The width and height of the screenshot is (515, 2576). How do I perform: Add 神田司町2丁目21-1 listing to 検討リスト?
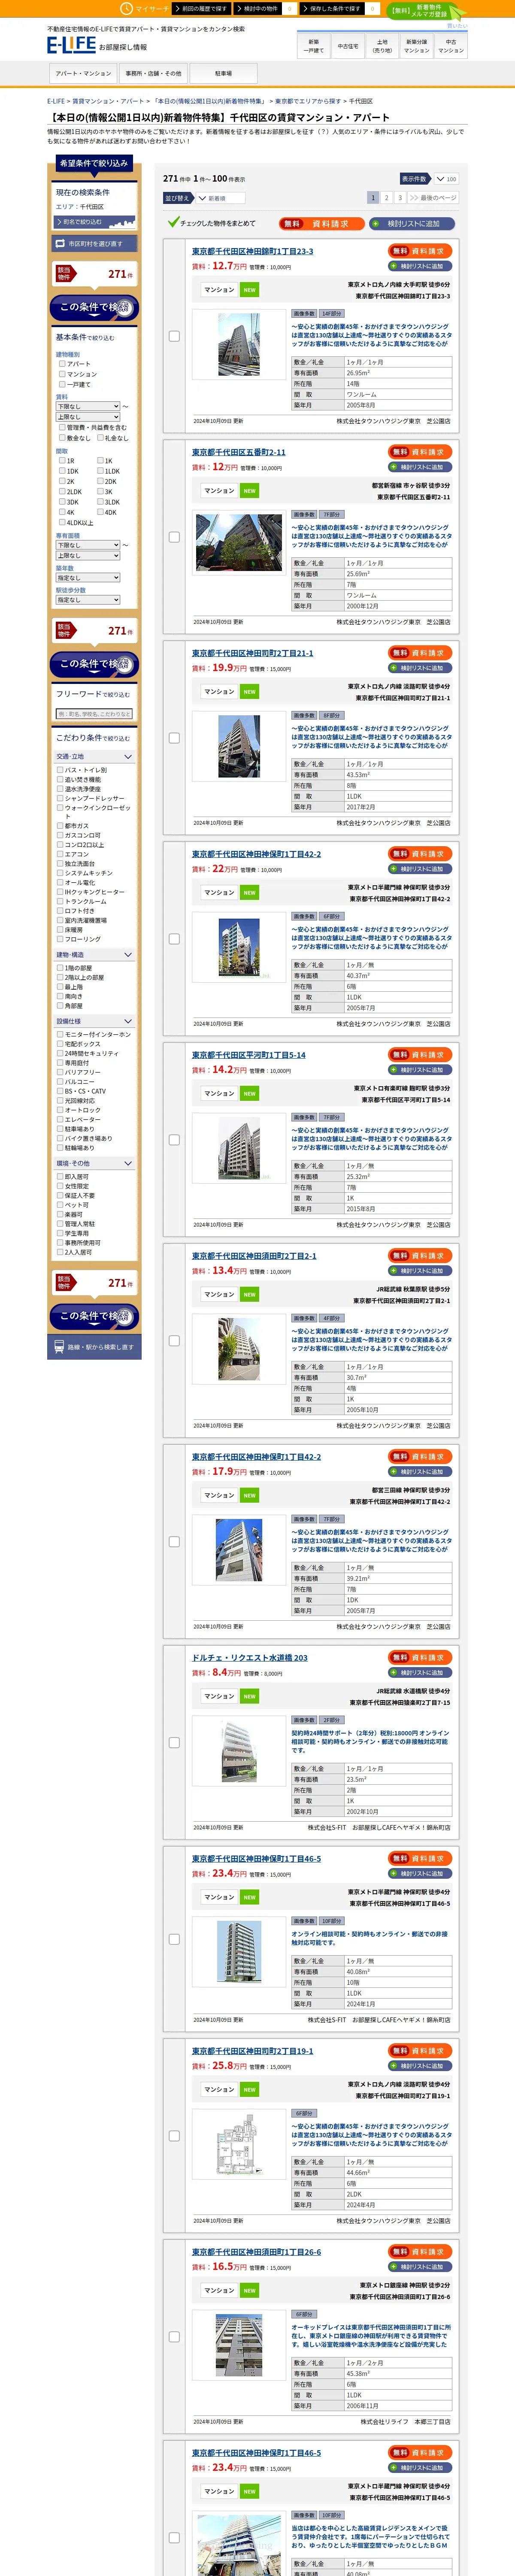point(420,668)
